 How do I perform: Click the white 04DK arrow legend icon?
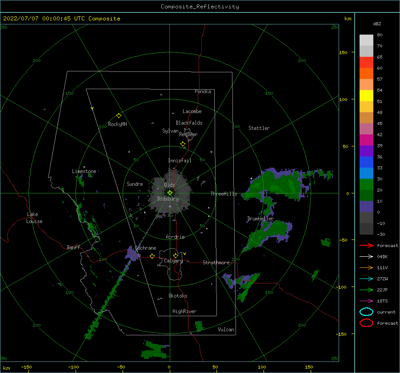pos(366,256)
